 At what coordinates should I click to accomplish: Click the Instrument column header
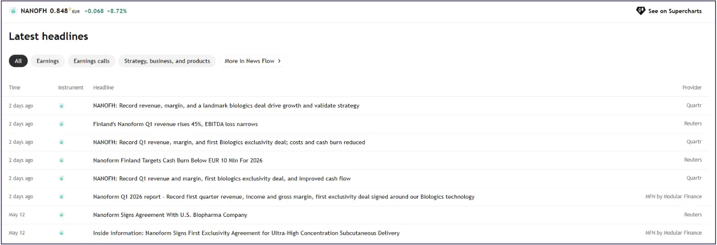click(71, 87)
